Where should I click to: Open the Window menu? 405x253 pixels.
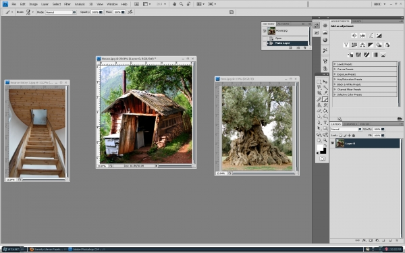click(112, 4)
